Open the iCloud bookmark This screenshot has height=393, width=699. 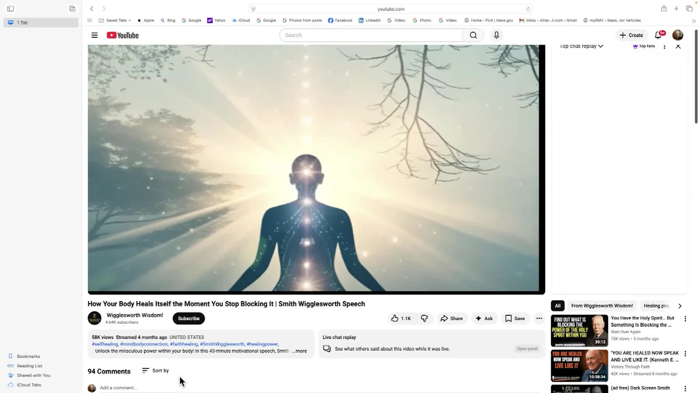[241, 20]
